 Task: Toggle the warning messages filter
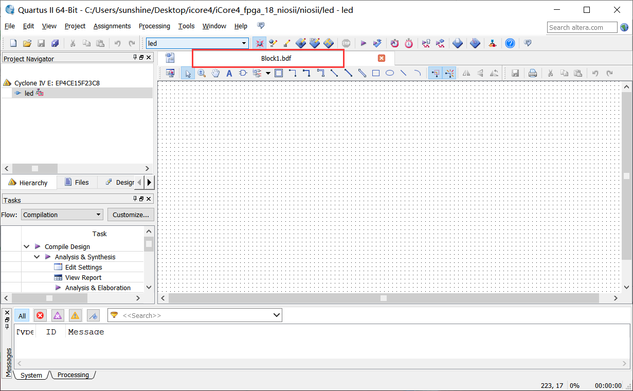click(x=75, y=315)
